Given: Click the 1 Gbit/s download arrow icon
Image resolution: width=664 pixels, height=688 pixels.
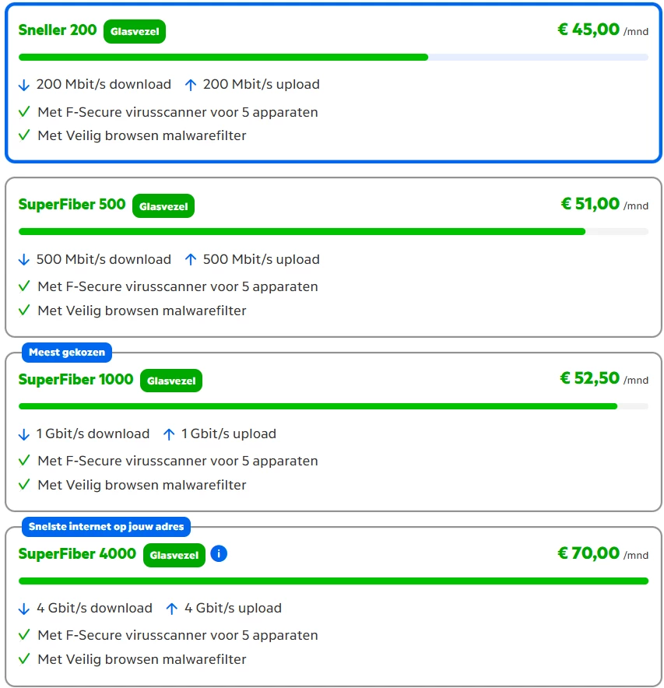Looking at the screenshot, I should (x=24, y=434).
